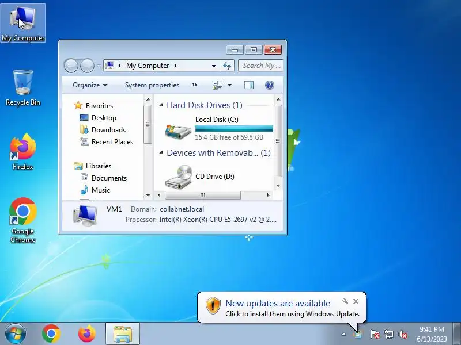This screenshot has height=345, width=461.
Task: Click the horizontal scrollbar thumb in file pane
Action: (203, 195)
